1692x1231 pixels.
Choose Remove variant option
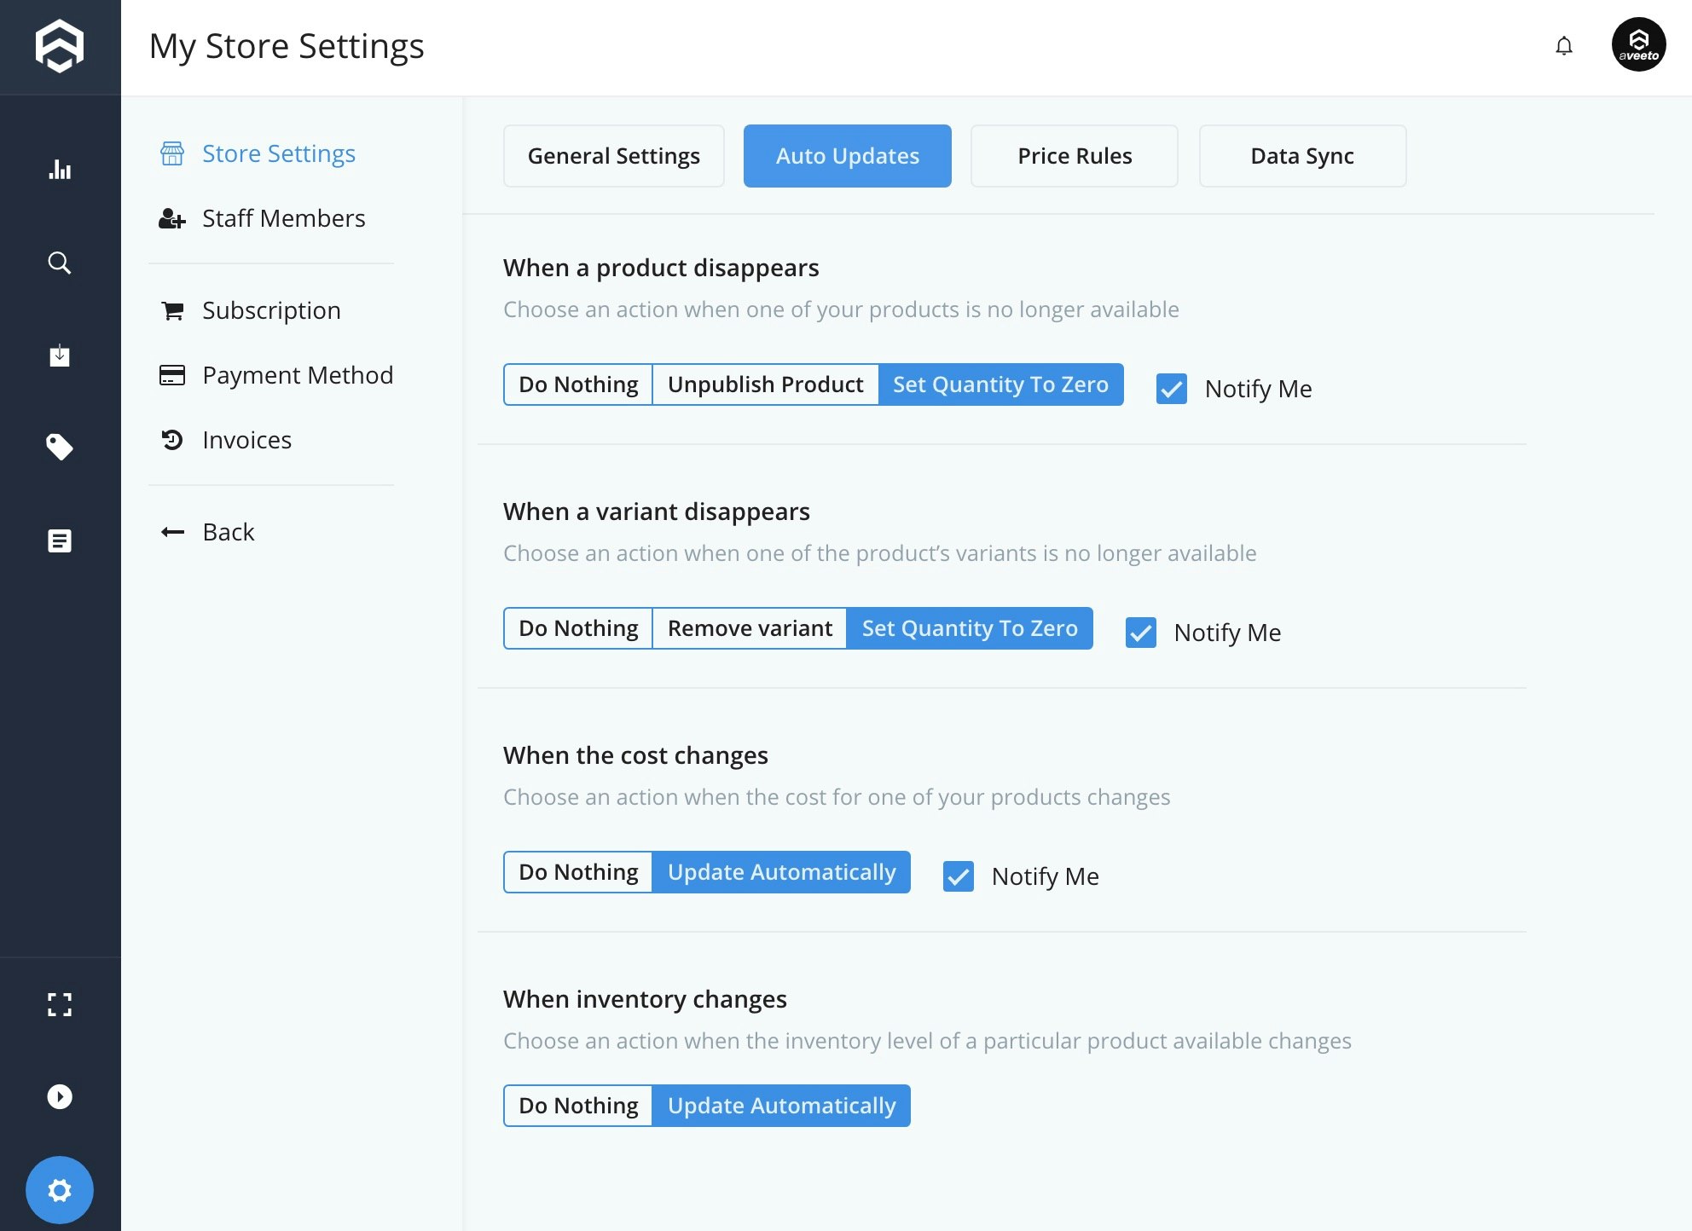(x=750, y=628)
